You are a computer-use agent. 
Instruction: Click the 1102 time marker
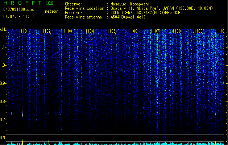click(x=46, y=31)
